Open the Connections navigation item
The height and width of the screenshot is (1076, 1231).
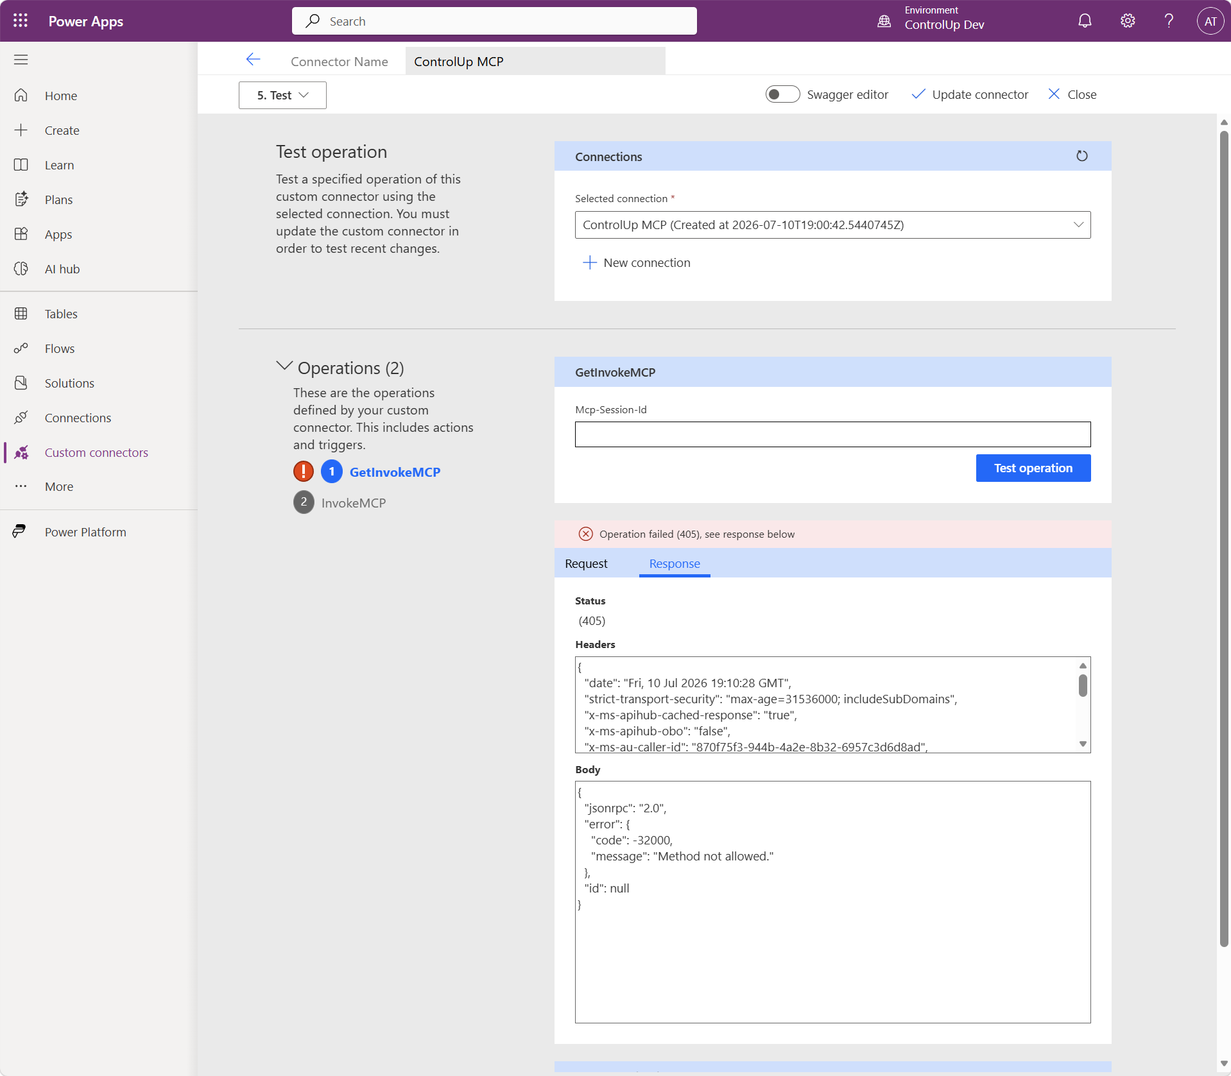click(x=78, y=418)
